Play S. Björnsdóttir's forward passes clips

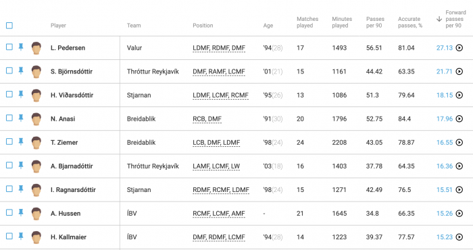[459, 71]
